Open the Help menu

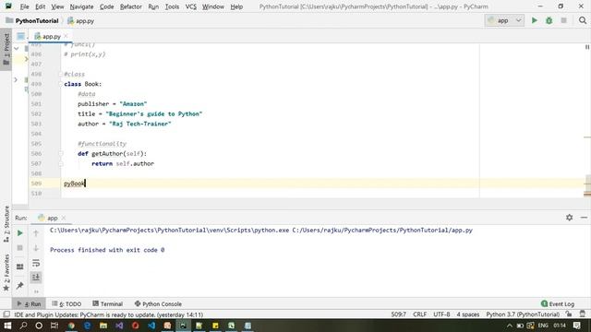click(236, 6)
